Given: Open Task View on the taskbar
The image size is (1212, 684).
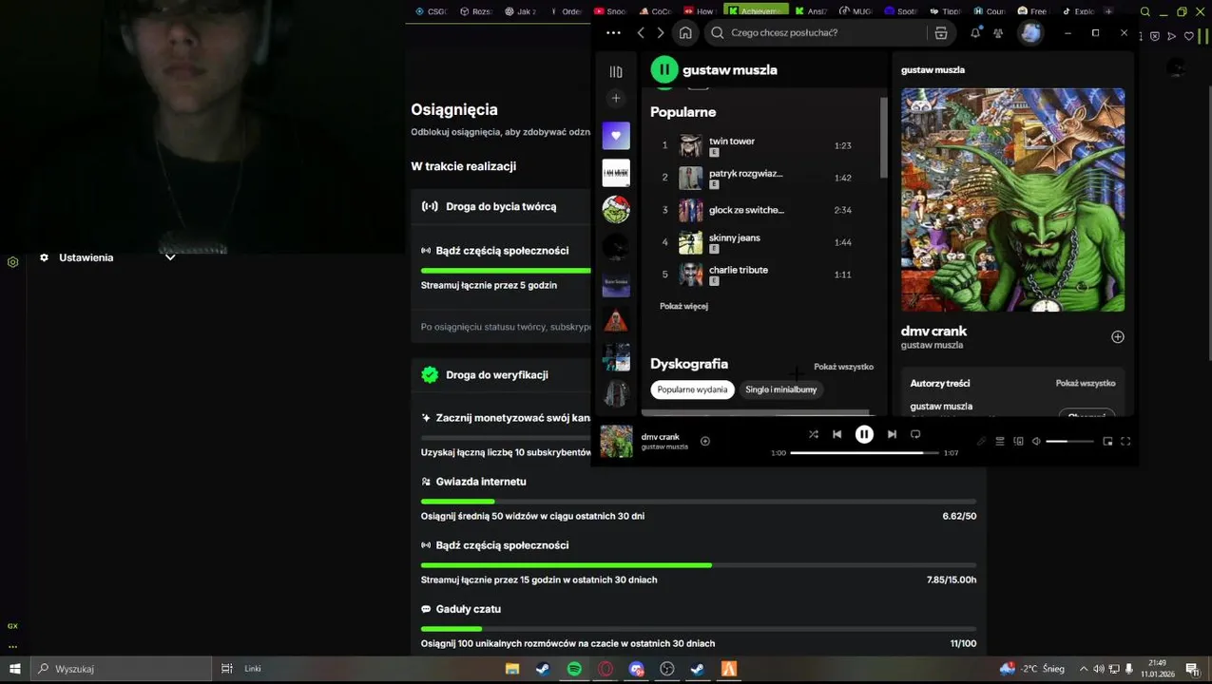Looking at the screenshot, I should tap(226, 669).
